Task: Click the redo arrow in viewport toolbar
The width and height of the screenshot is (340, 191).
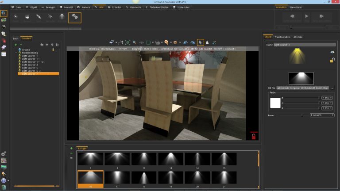Action: [x=193, y=42]
